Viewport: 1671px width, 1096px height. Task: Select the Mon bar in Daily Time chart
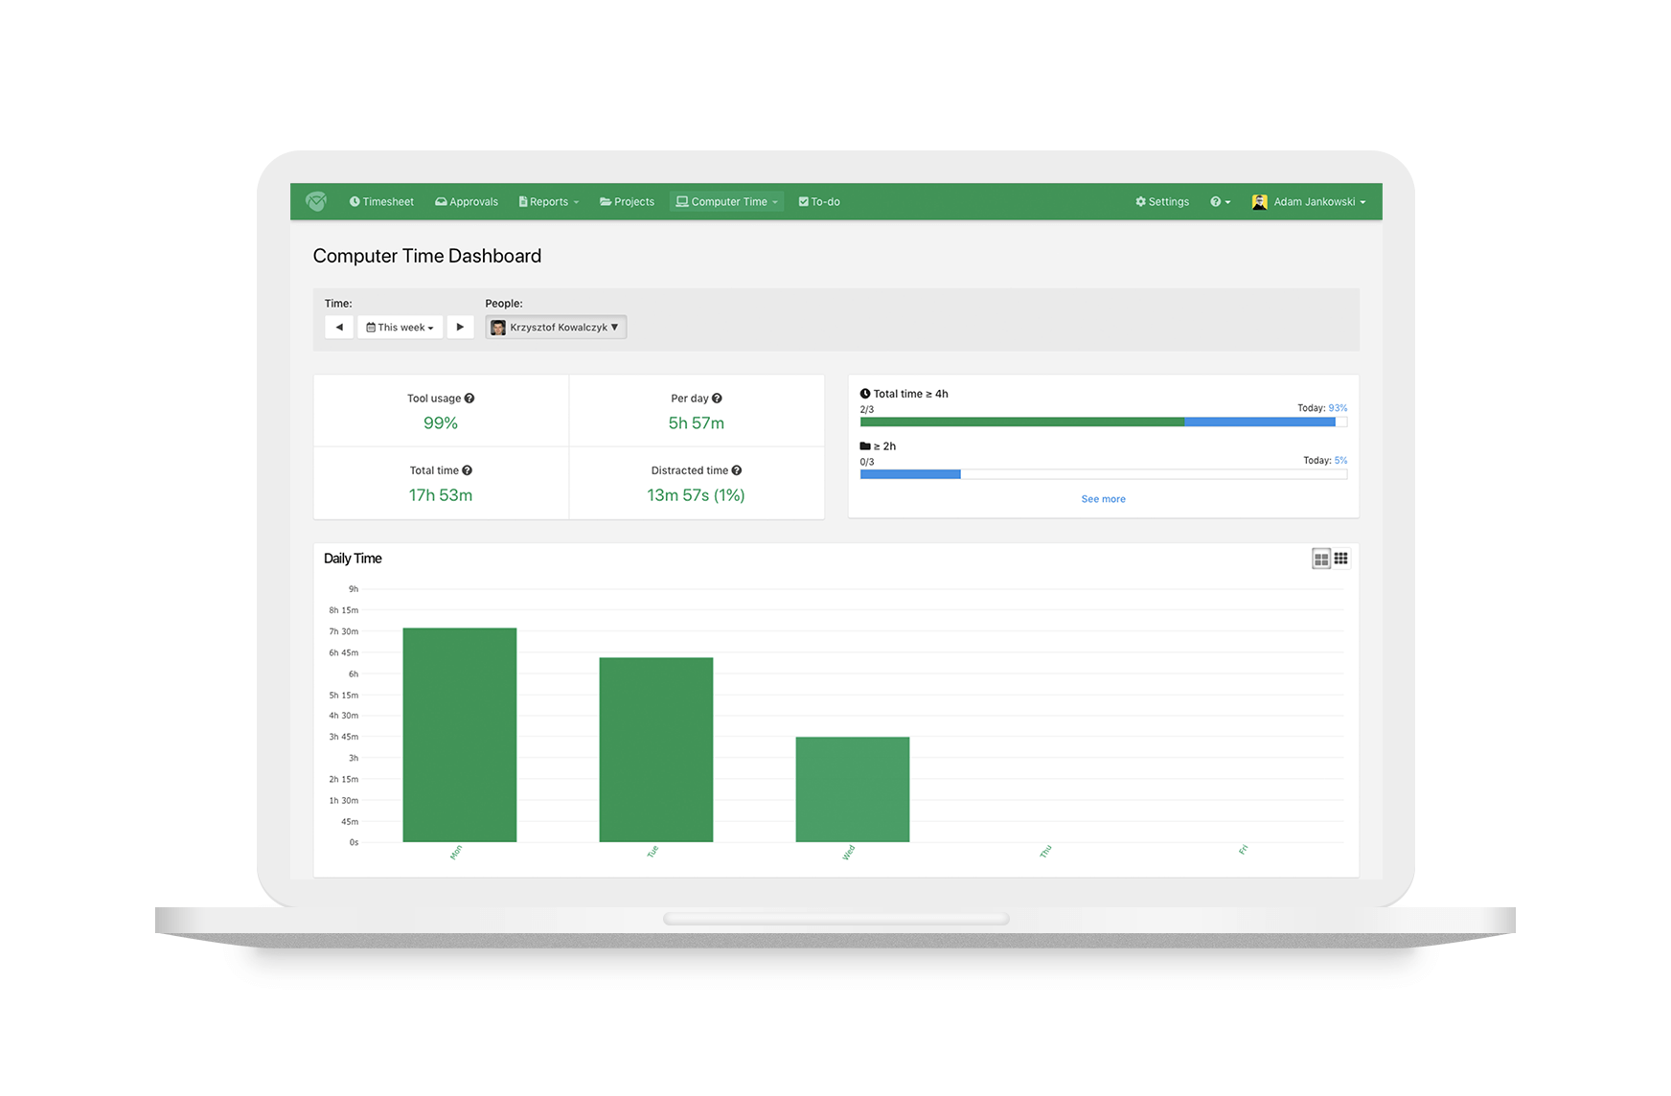click(x=460, y=735)
